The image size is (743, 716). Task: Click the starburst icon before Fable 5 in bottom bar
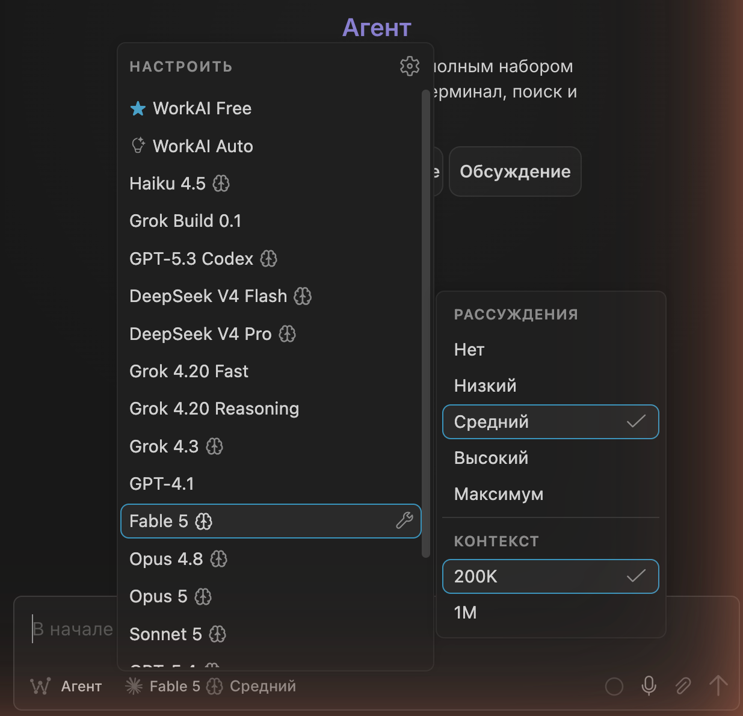tap(134, 687)
